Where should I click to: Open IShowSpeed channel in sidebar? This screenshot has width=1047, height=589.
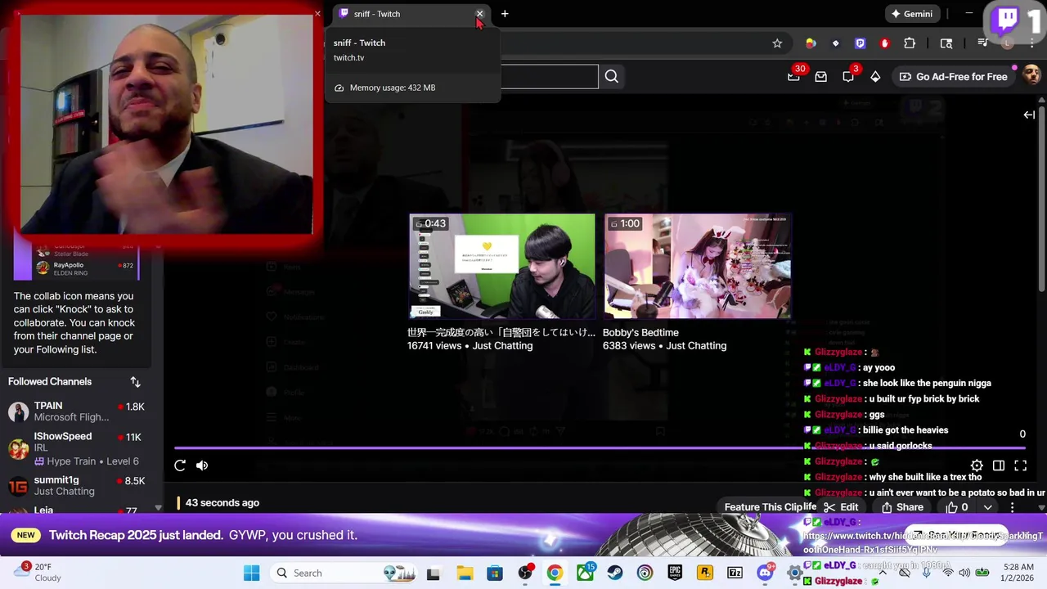(77, 448)
